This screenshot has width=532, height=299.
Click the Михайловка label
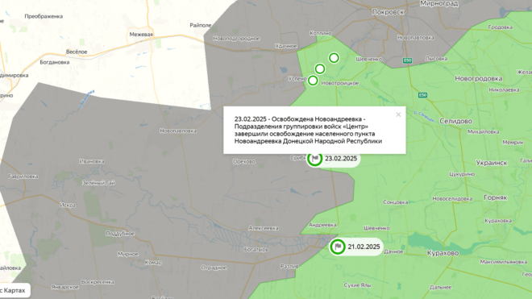click(483, 131)
